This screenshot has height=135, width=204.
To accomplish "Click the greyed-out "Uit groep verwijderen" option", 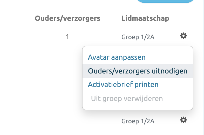I will pos(127,99).
